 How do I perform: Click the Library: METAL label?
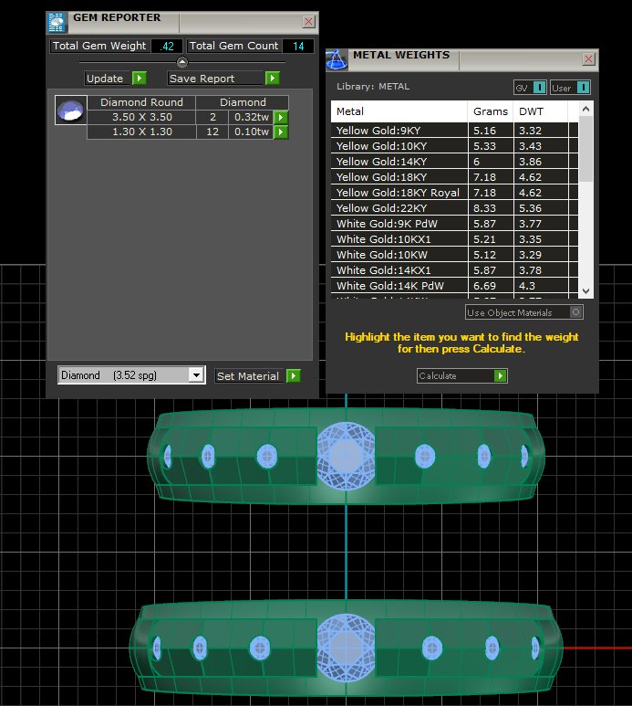(373, 87)
